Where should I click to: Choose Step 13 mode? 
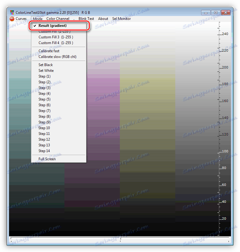(59, 145)
